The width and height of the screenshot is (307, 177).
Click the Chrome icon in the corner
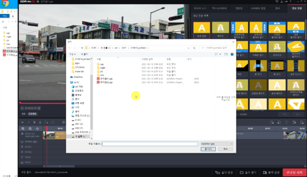click(5, 3)
